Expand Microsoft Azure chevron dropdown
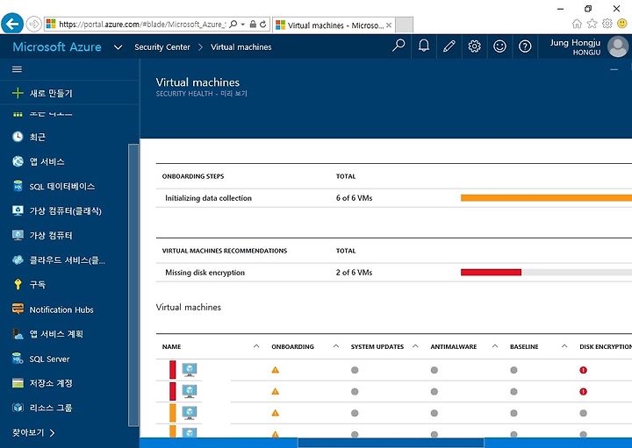632x448 pixels. pos(118,47)
